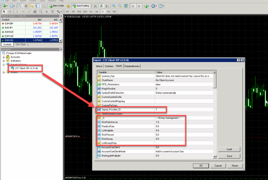Viewport: 268px width, 180px height.
Task: Switch to H4 timeframe
Action: point(97,12)
